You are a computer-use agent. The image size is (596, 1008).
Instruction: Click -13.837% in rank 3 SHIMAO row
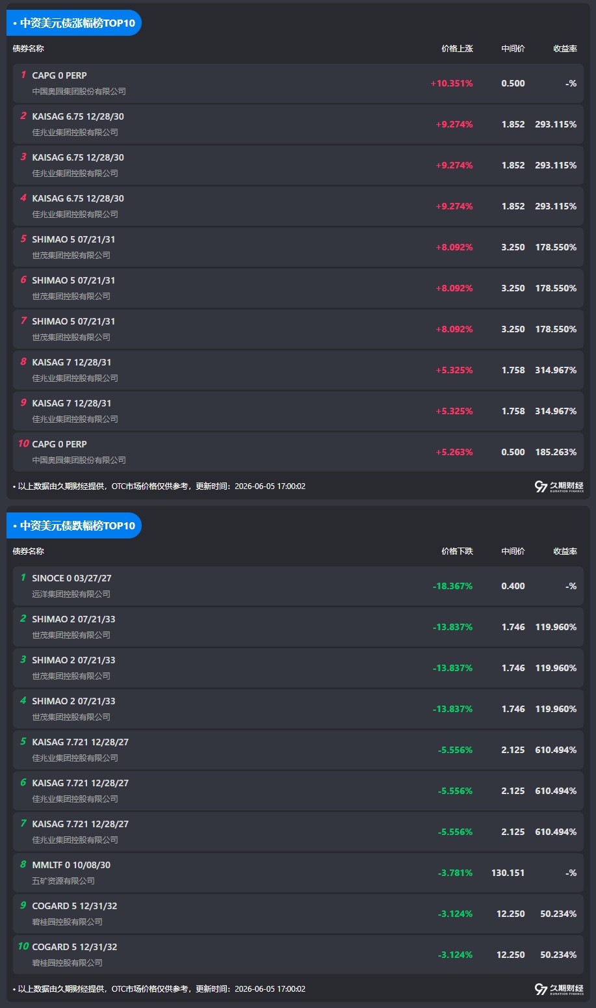pyautogui.click(x=452, y=668)
